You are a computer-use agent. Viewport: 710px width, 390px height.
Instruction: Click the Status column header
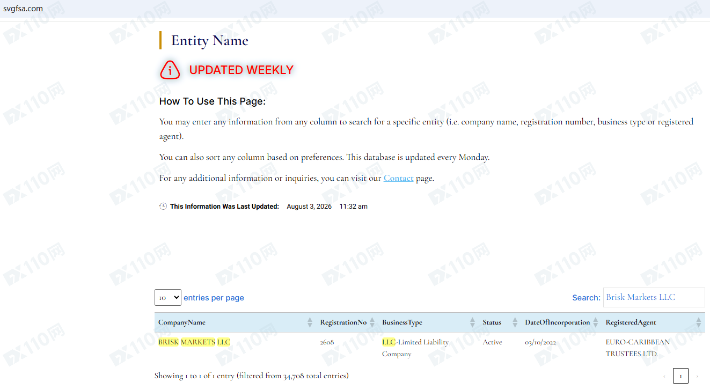500,322
